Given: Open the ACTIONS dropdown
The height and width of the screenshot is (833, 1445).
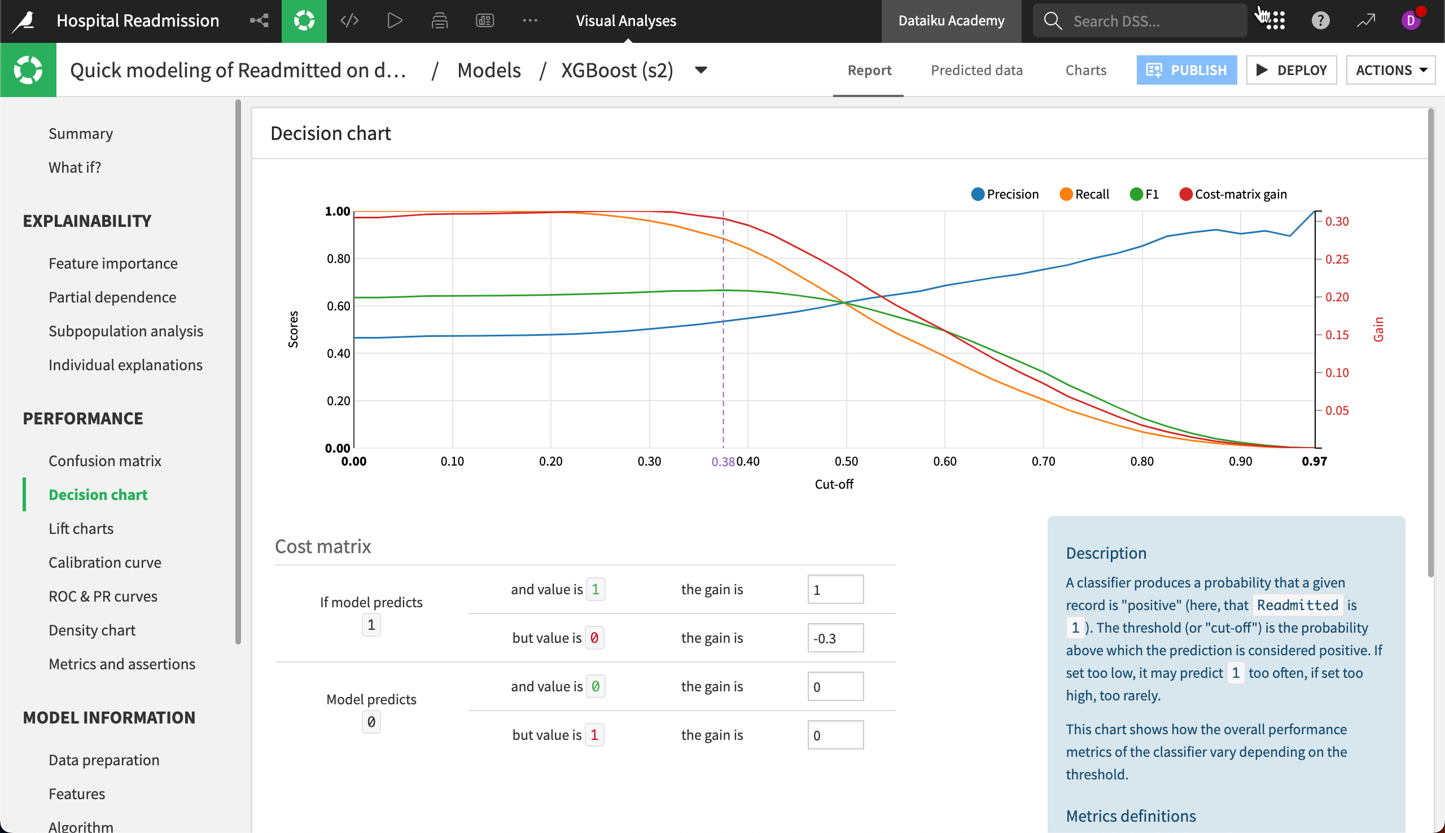Looking at the screenshot, I should 1391,70.
